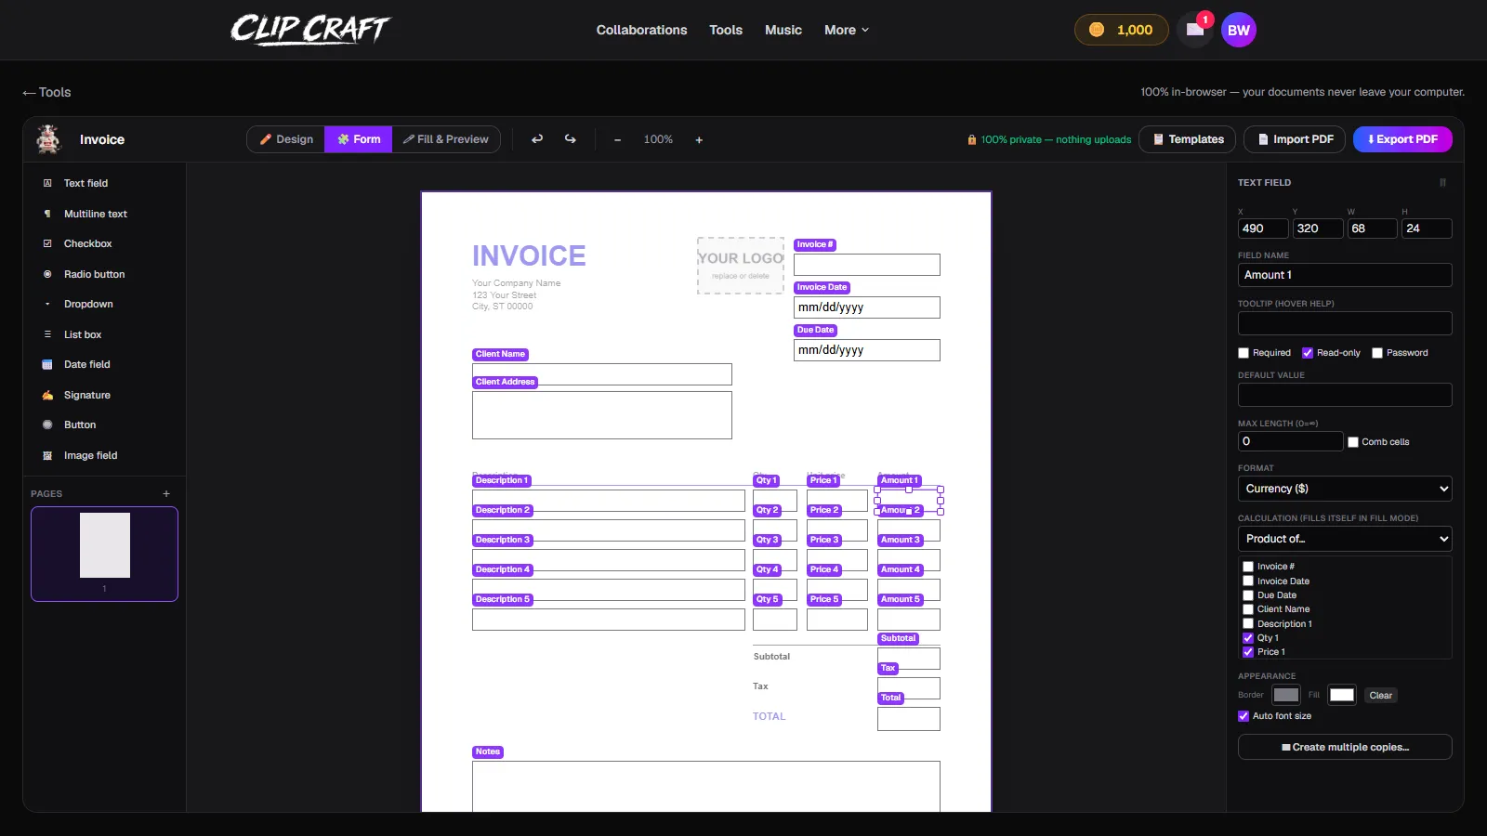Open the Templates button
The image size is (1487, 836).
point(1188,139)
